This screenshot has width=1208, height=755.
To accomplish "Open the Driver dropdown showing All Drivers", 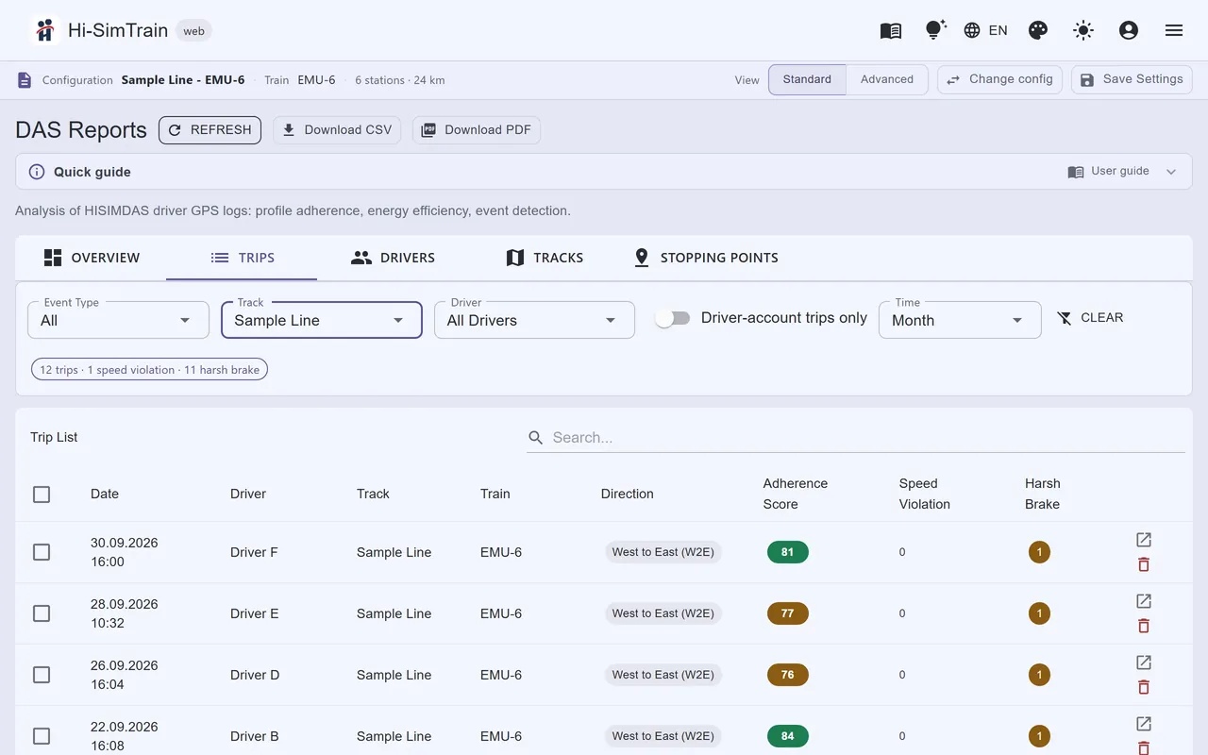I will click(534, 320).
